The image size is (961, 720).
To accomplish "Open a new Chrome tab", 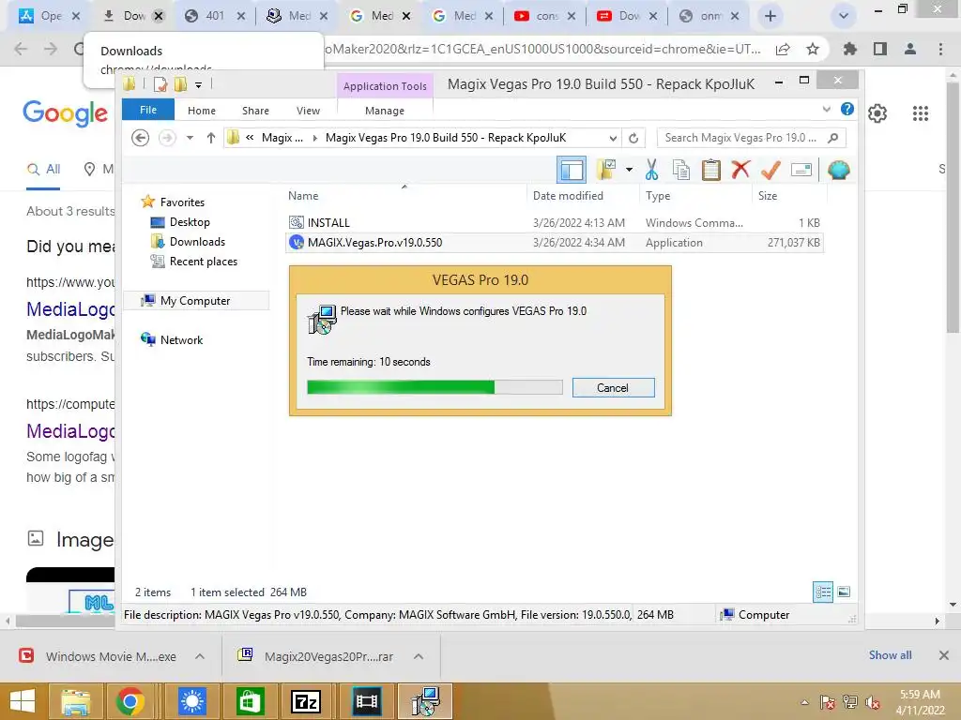I will point(770,17).
